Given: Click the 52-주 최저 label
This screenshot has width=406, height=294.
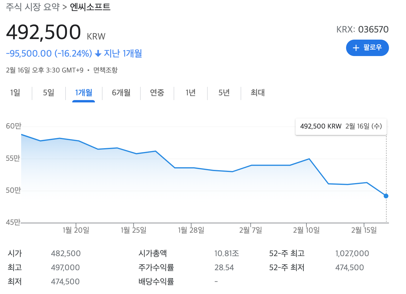Looking at the screenshot, I should pos(287,268).
